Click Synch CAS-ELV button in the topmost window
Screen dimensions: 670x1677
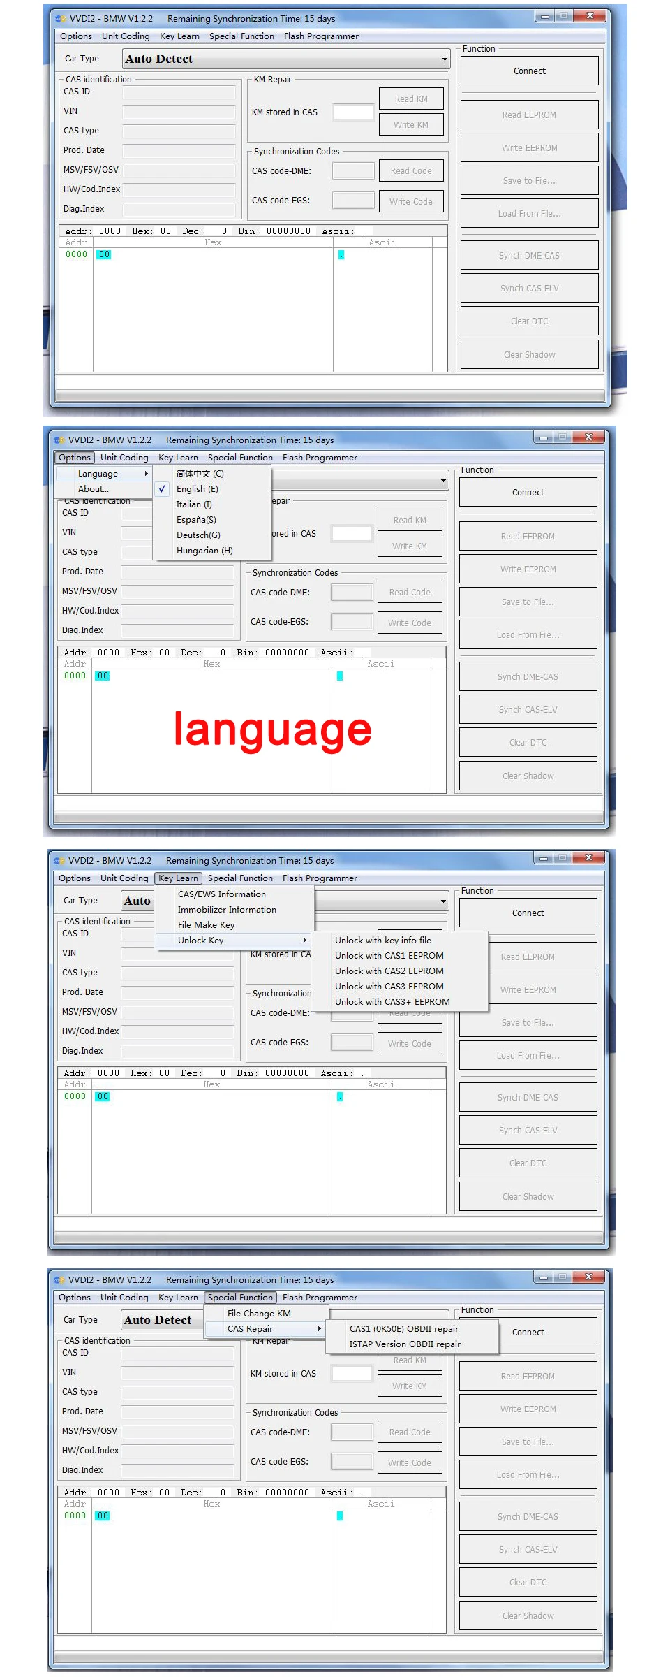click(530, 289)
